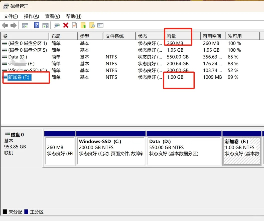Select 新加卷 (F:) partition in disk map
This screenshot has width=264, height=221.
coord(242,148)
